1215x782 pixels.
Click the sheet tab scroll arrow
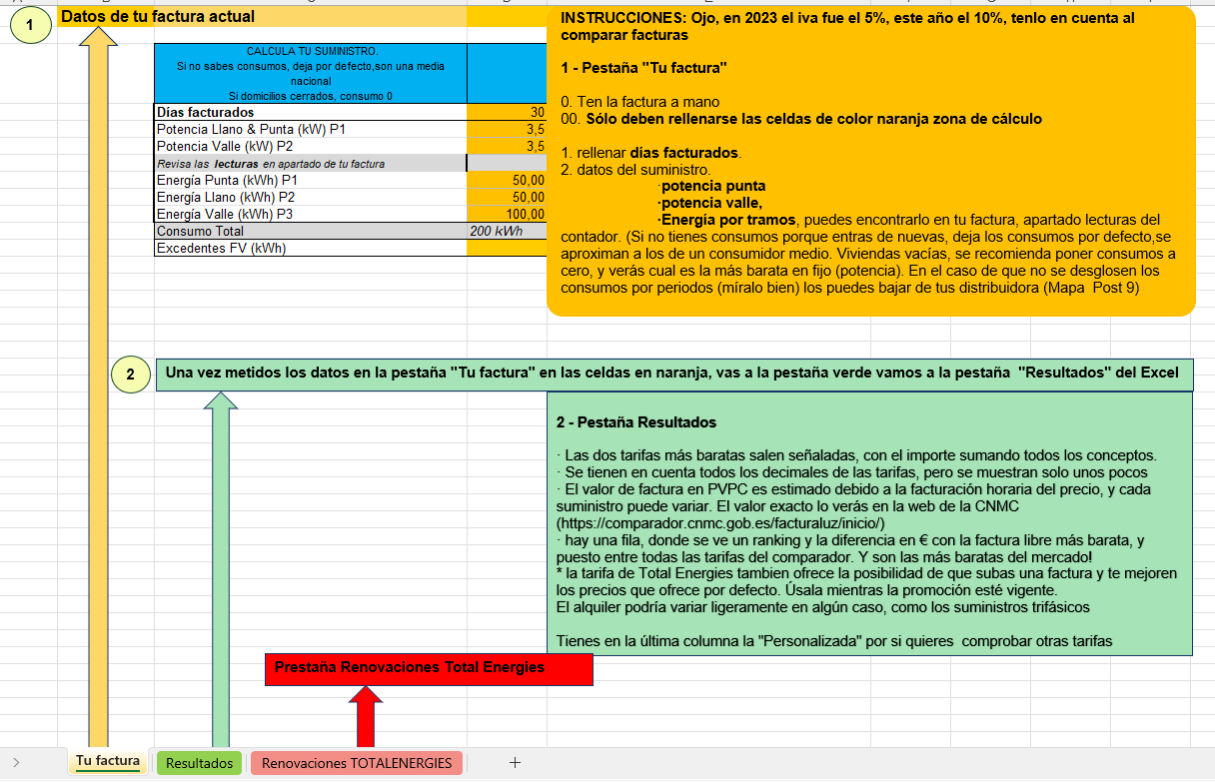(x=16, y=762)
